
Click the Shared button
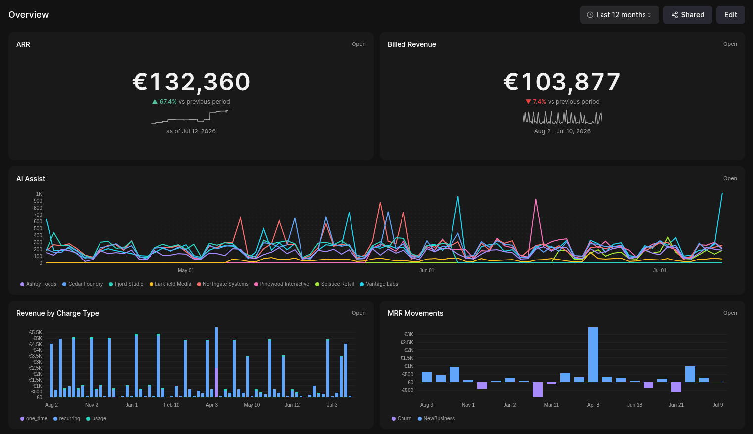point(688,15)
